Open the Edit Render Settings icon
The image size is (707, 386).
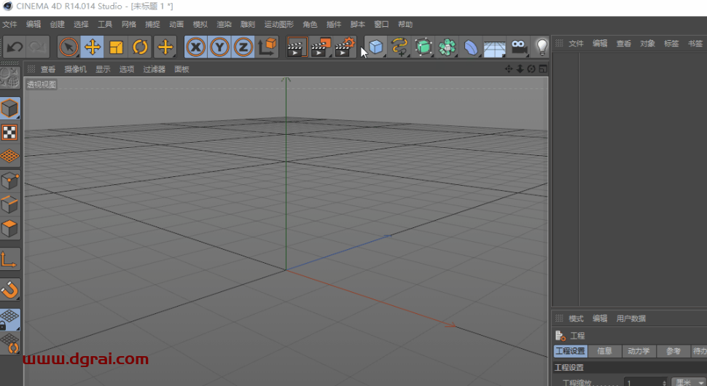click(x=345, y=48)
